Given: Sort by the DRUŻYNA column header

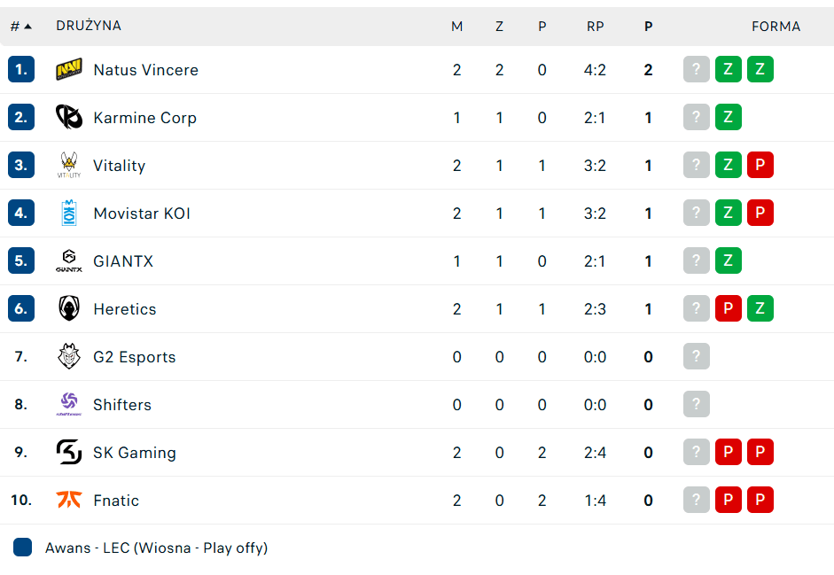Looking at the screenshot, I should (88, 26).
